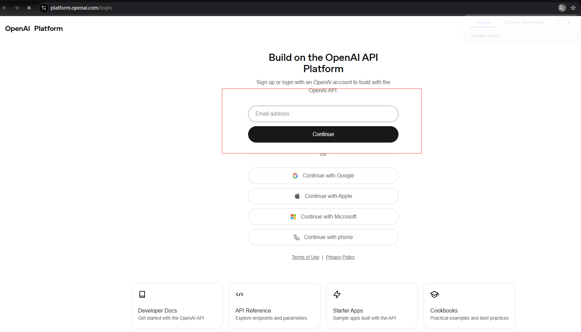Image resolution: width=581 pixels, height=332 pixels.
Task: Choose Continue with Apple
Action: click(323, 196)
